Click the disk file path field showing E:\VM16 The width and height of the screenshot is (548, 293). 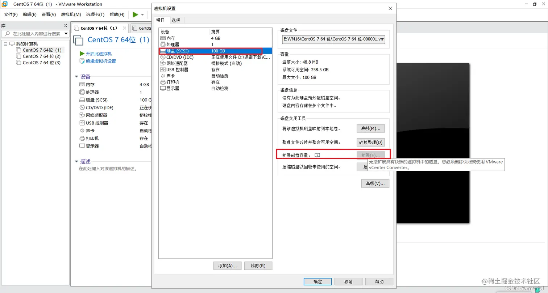(333, 39)
